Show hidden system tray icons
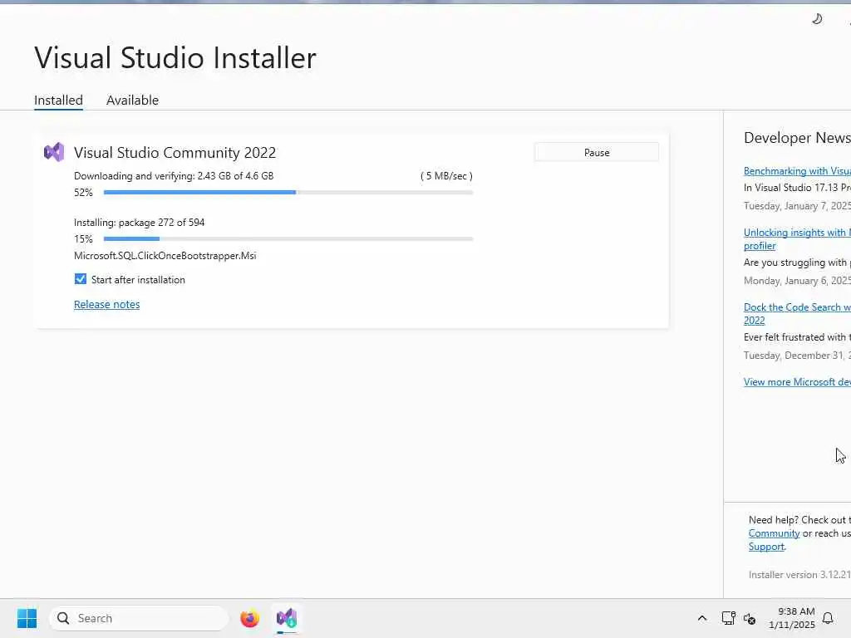Viewport: 851px width, 638px height. pos(701,618)
